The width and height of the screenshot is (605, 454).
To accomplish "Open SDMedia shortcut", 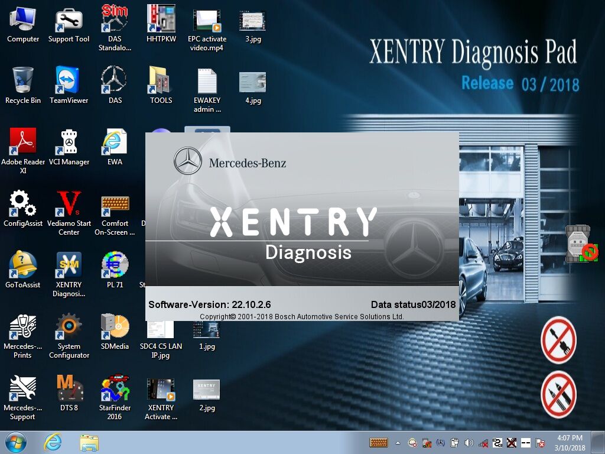I will click(115, 332).
